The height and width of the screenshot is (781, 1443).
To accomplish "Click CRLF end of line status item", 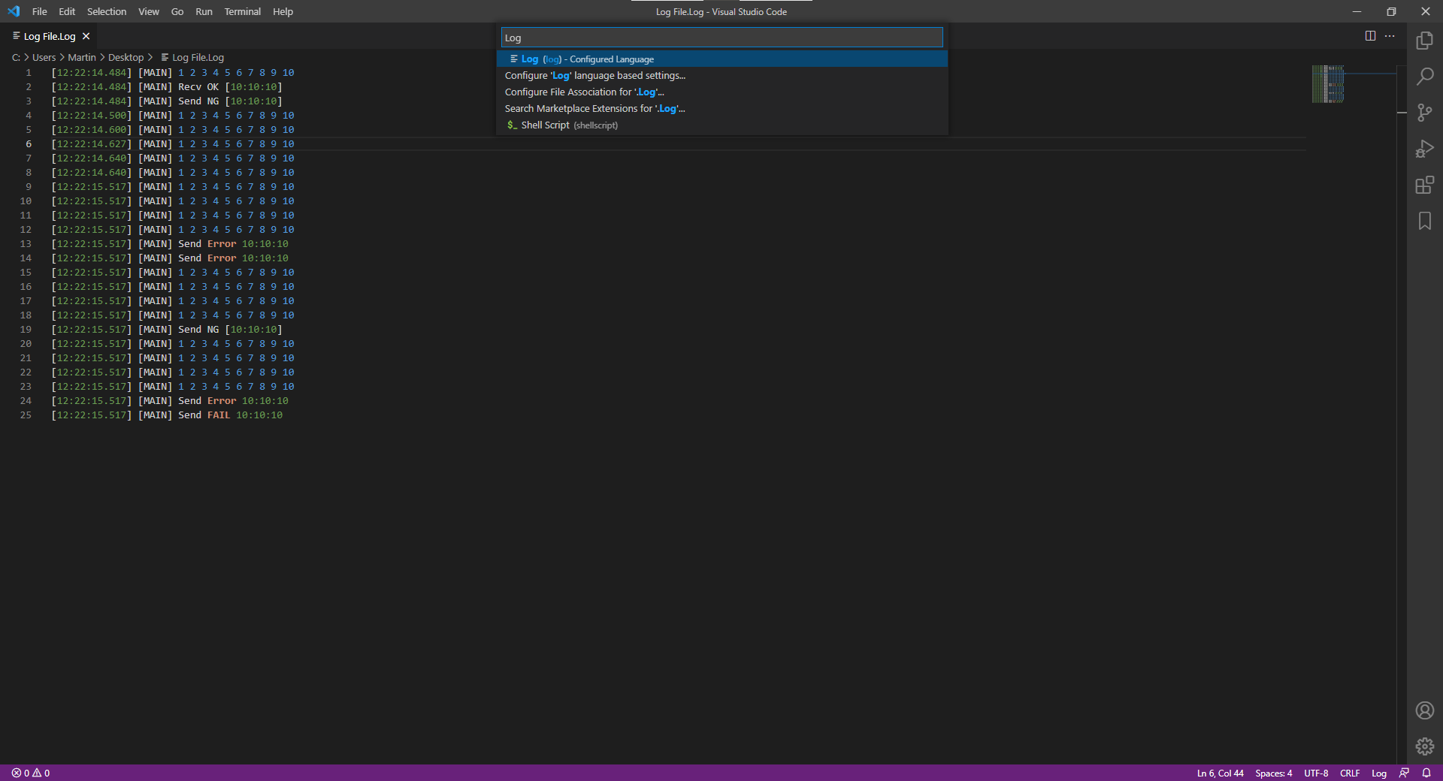I will click(x=1350, y=773).
